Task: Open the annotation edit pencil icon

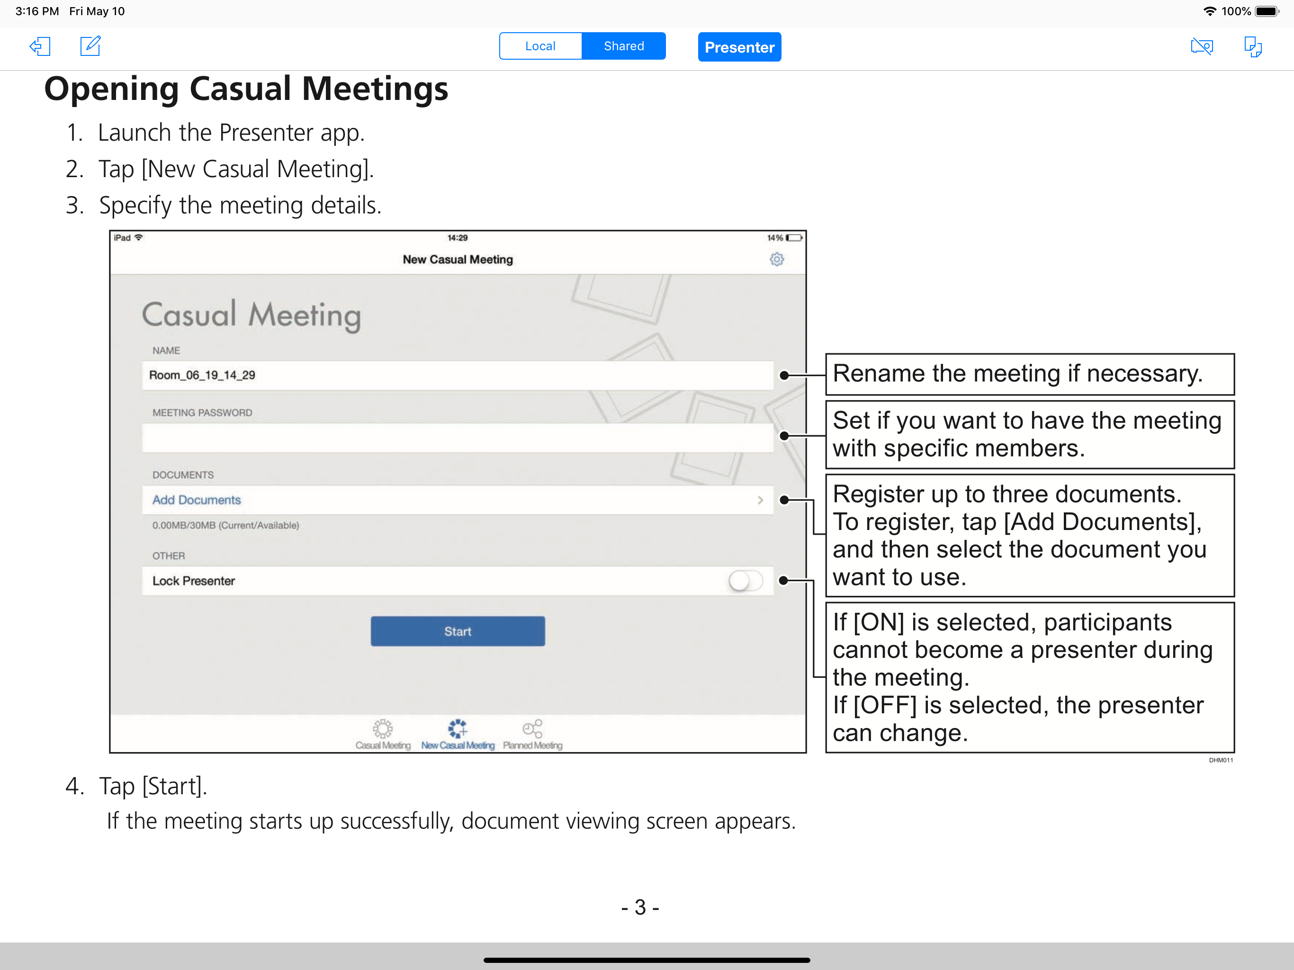Action: [x=90, y=45]
